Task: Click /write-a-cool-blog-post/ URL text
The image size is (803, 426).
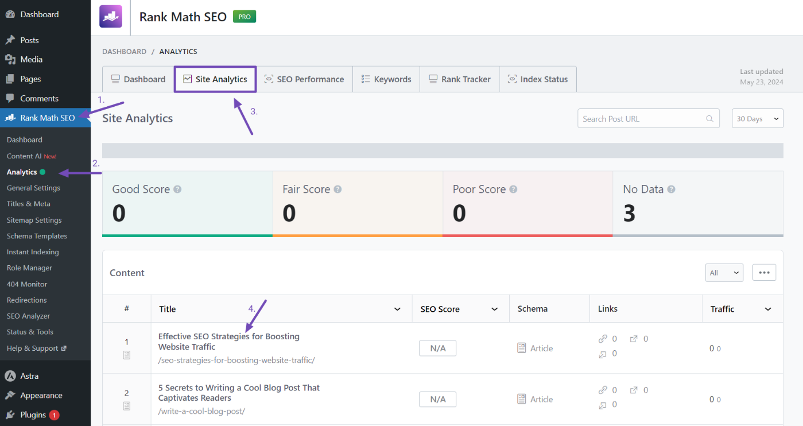Action: tap(201, 411)
